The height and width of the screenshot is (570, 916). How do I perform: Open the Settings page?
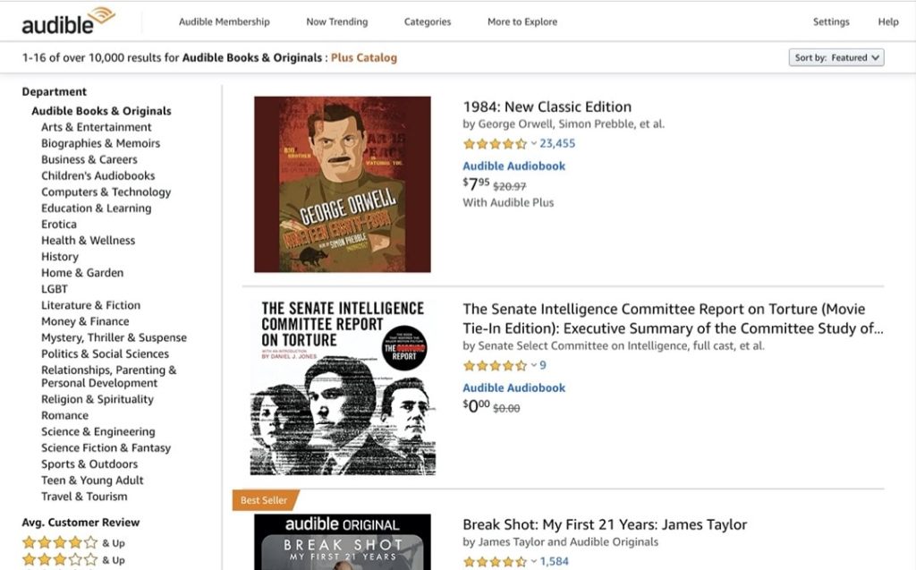point(832,21)
